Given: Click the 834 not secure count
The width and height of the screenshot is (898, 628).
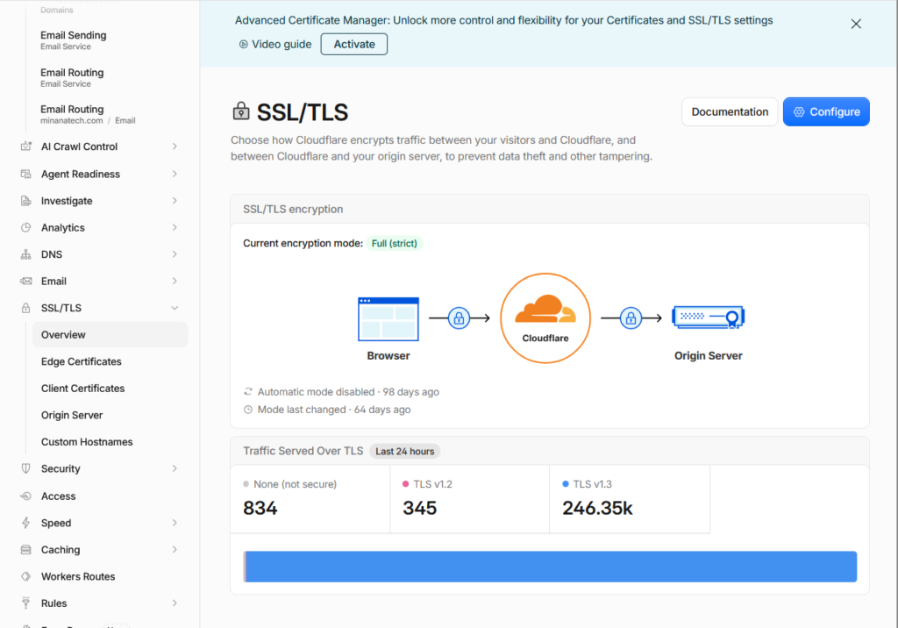Looking at the screenshot, I should point(260,508).
